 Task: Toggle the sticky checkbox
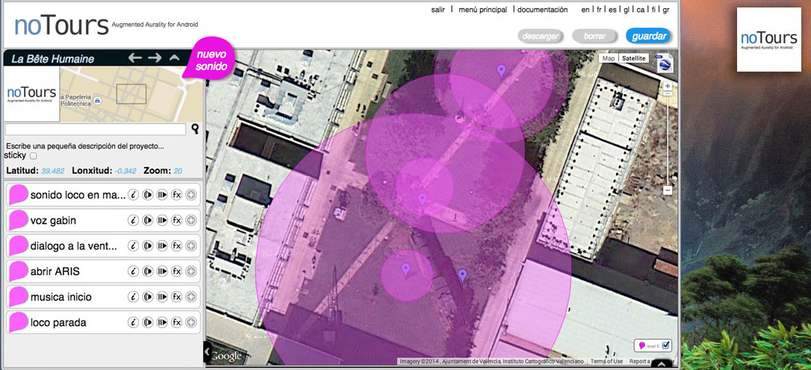click(x=34, y=156)
